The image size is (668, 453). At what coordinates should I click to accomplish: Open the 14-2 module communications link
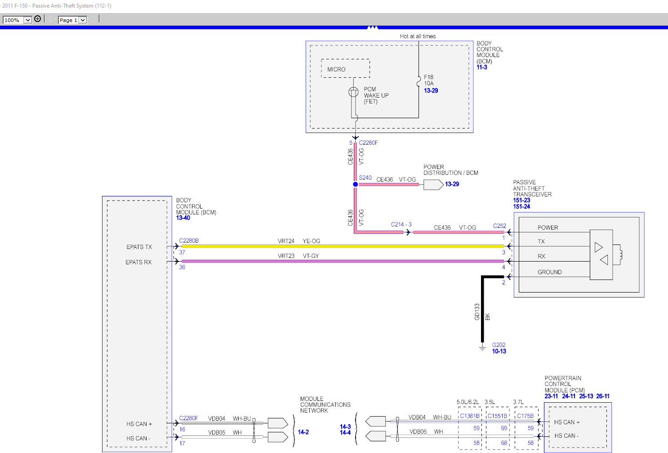(x=303, y=432)
